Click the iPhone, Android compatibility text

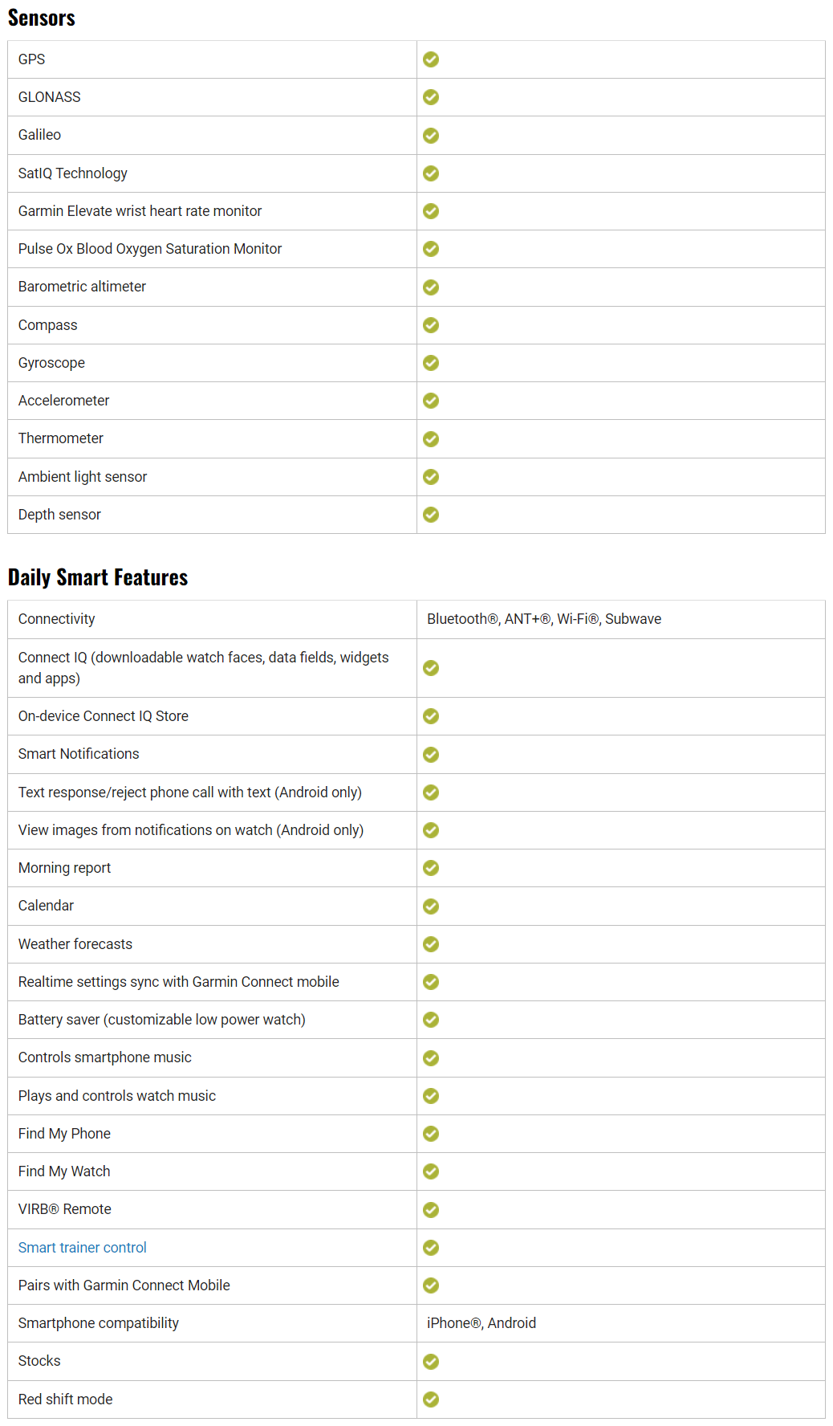pyautogui.click(x=482, y=1323)
